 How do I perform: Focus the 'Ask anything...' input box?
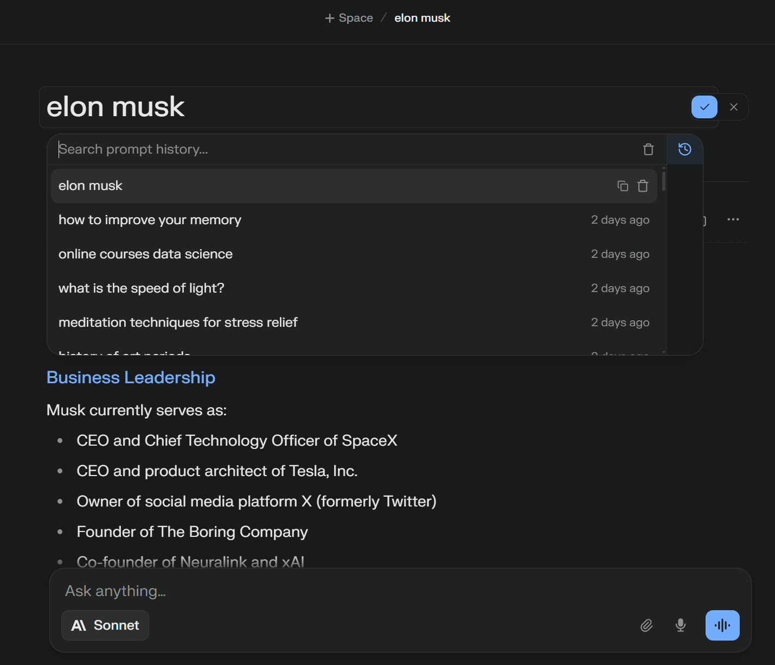tap(347, 591)
